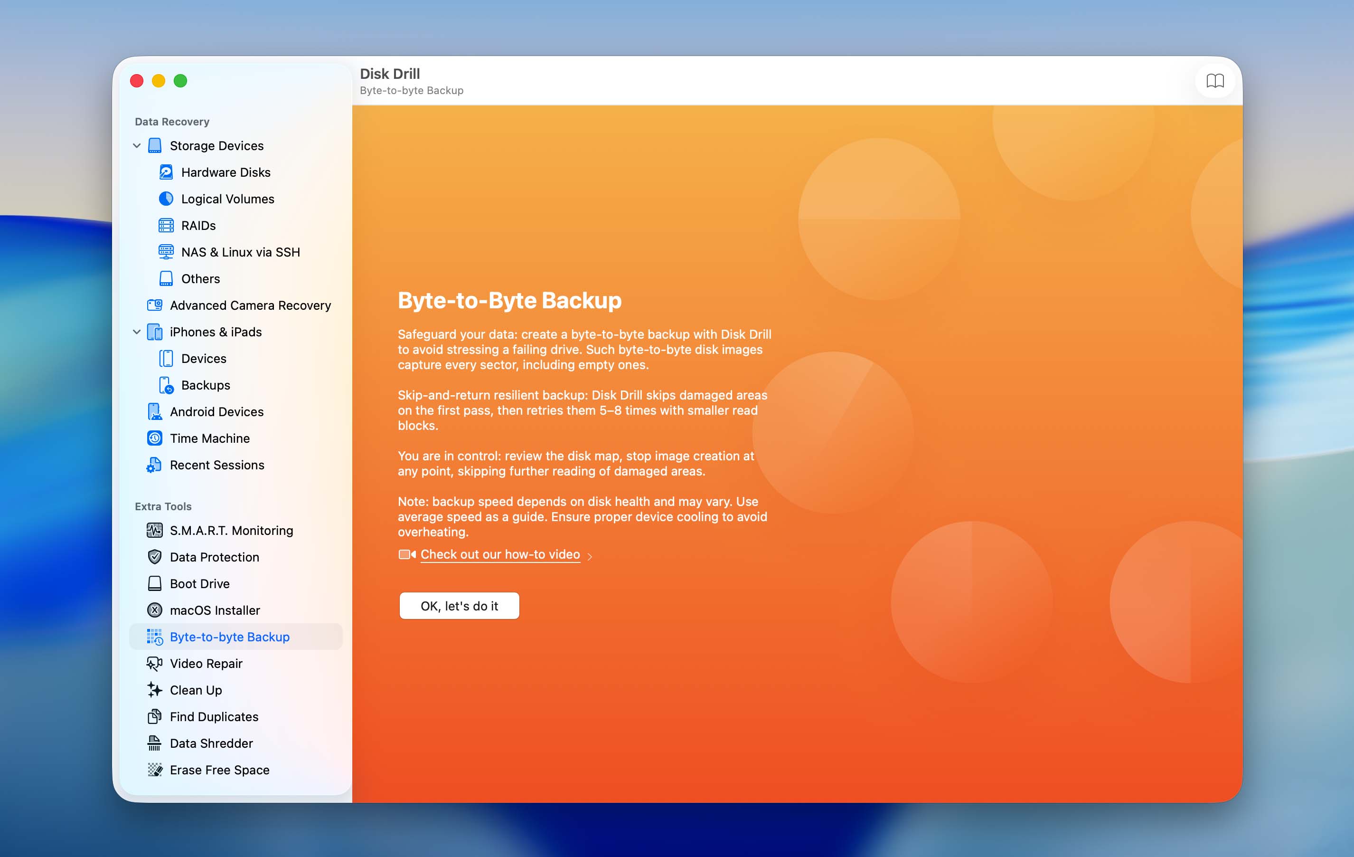Click the Erase Free Space icon
The width and height of the screenshot is (1354, 857).
(x=155, y=770)
